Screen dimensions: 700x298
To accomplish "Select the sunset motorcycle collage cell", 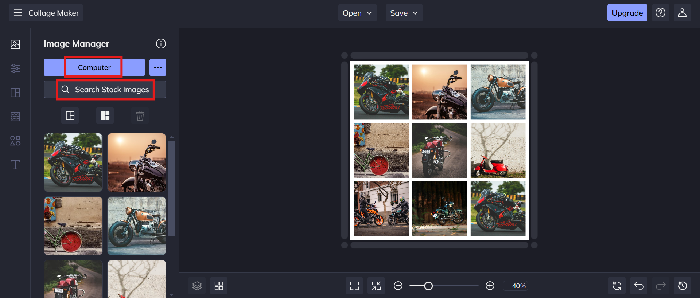I will [x=440, y=92].
